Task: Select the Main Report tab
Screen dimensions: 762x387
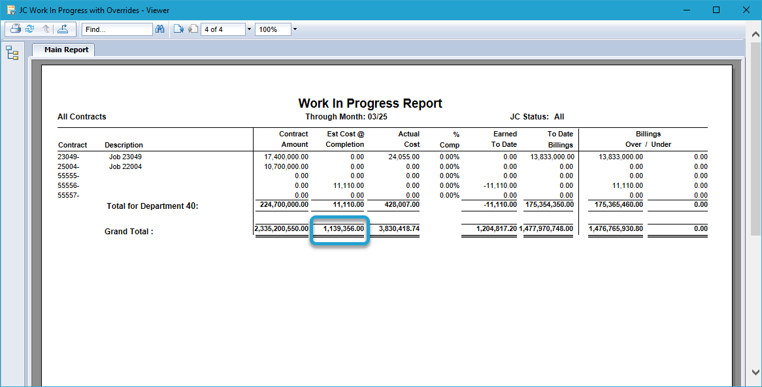Action: click(x=63, y=50)
